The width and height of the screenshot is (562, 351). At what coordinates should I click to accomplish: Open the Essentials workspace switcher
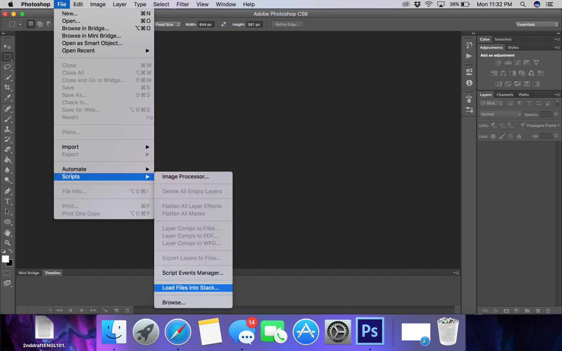click(x=537, y=24)
